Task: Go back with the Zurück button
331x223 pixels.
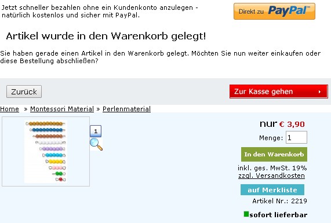Action: [24, 92]
